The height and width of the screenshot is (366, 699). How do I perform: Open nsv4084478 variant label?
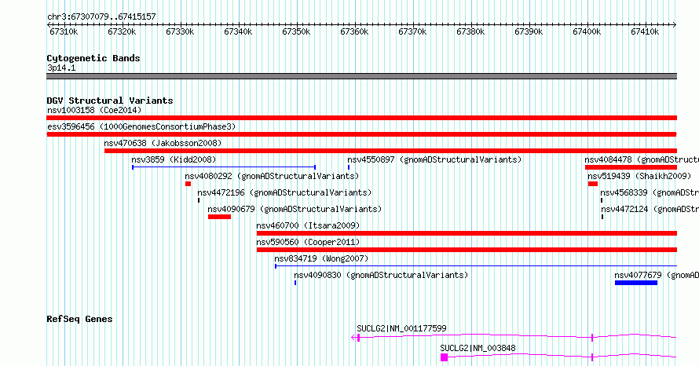[x=642, y=159]
